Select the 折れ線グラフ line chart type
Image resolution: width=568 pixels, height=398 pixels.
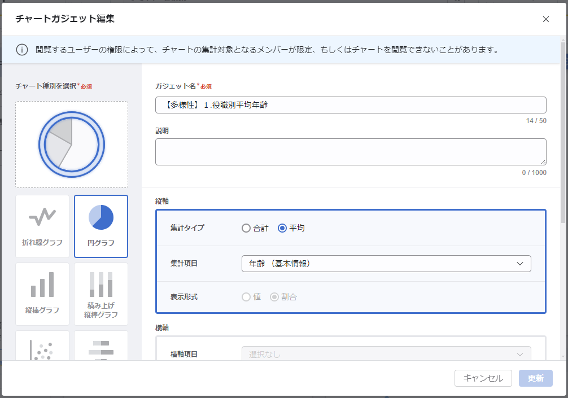click(x=42, y=226)
